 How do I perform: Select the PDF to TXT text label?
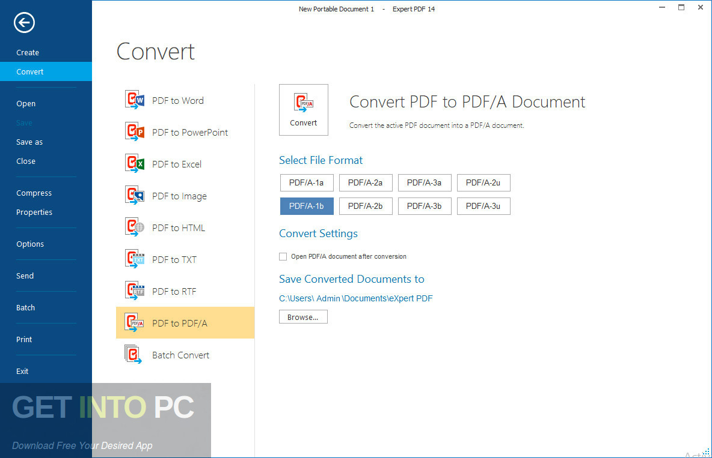point(174,260)
